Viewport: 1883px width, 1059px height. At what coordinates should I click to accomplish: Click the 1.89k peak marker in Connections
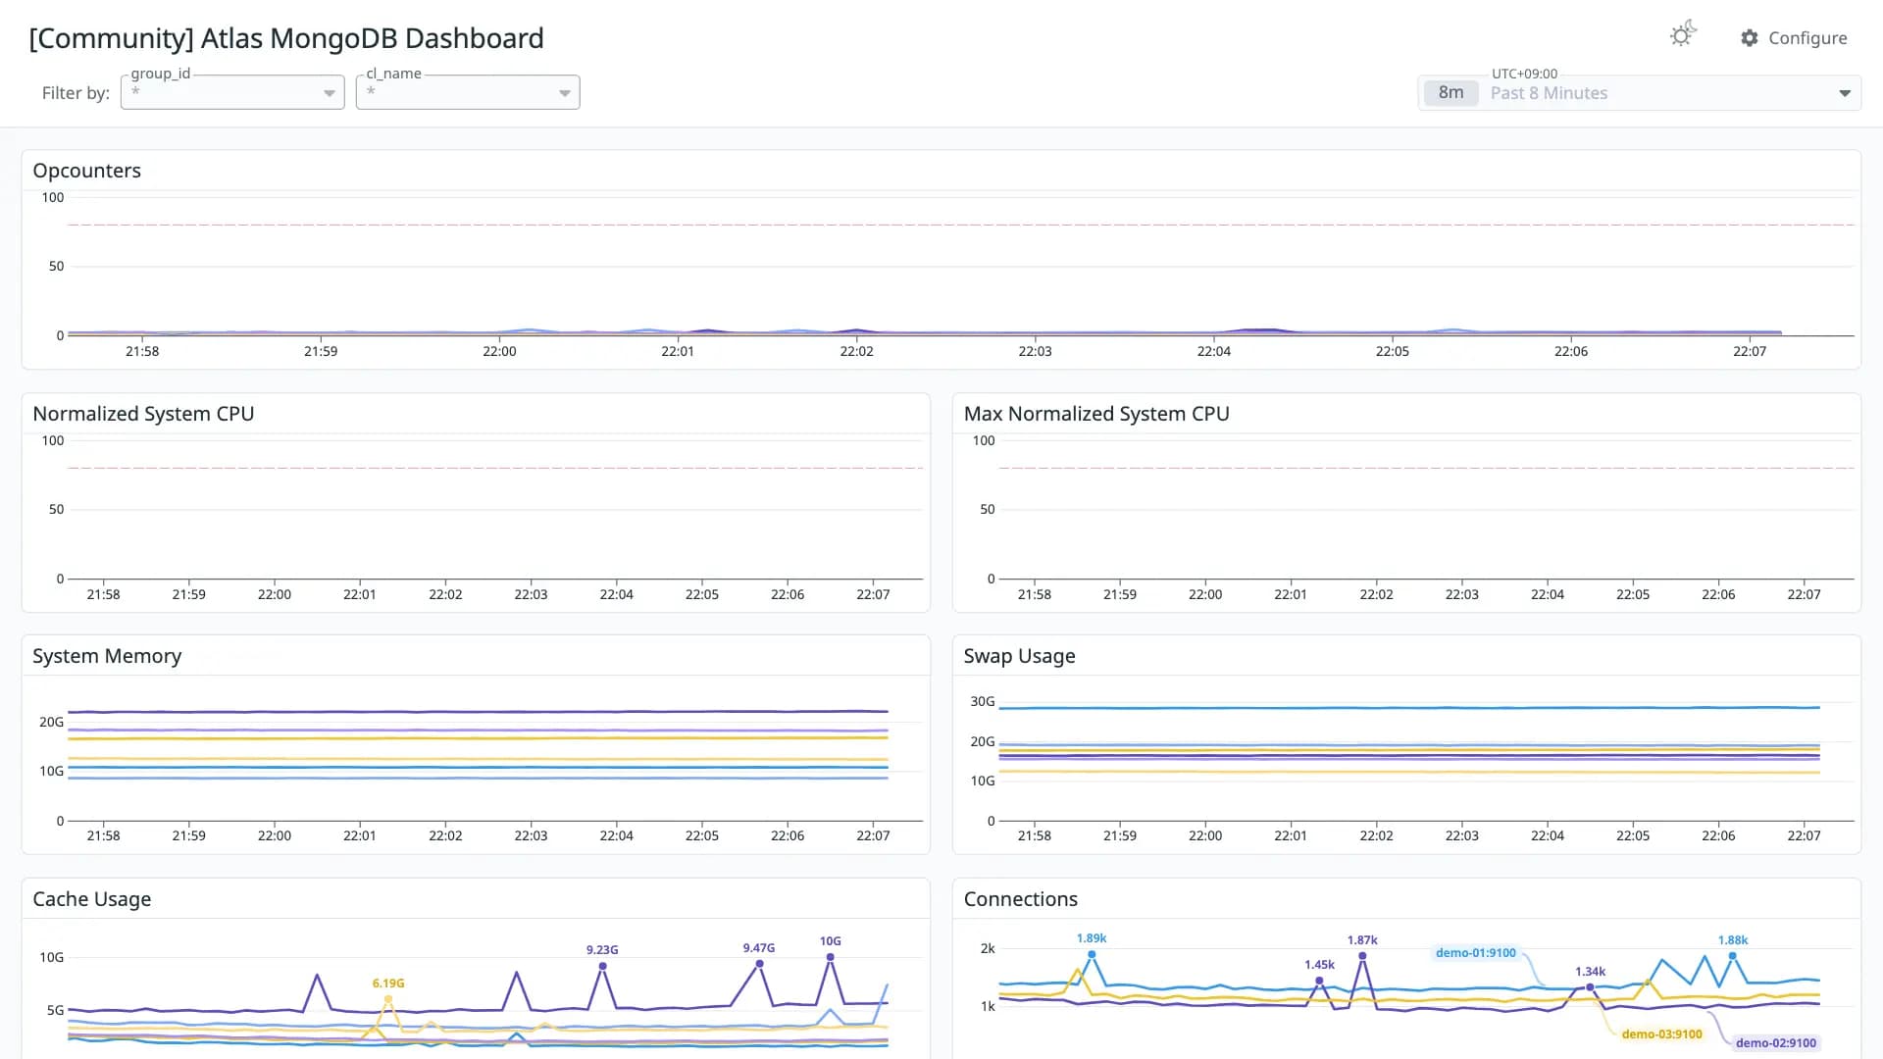1092,954
